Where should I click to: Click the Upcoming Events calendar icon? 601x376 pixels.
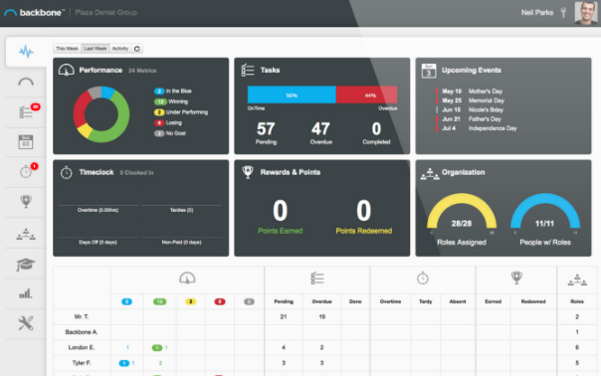point(429,71)
